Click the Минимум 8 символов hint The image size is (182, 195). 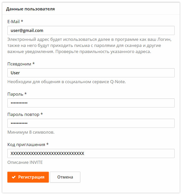31,132
